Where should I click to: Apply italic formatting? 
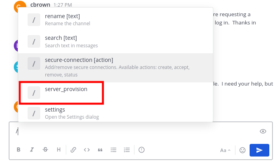(x=32, y=150)
